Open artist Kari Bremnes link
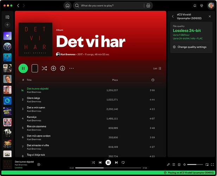Screen dimensions: 217x176 click(x=68, y=54)
